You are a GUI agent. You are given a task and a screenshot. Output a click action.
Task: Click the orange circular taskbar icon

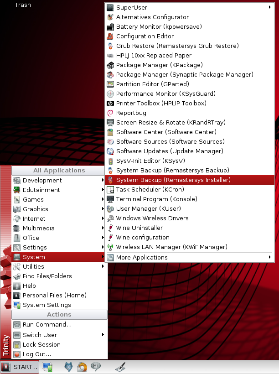[82, 367]
